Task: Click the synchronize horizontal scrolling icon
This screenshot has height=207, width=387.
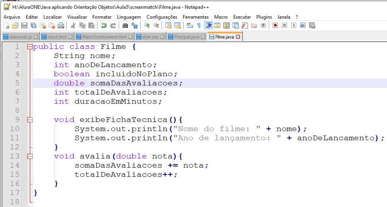Action: pyautogui.click(x=178, y=25)
